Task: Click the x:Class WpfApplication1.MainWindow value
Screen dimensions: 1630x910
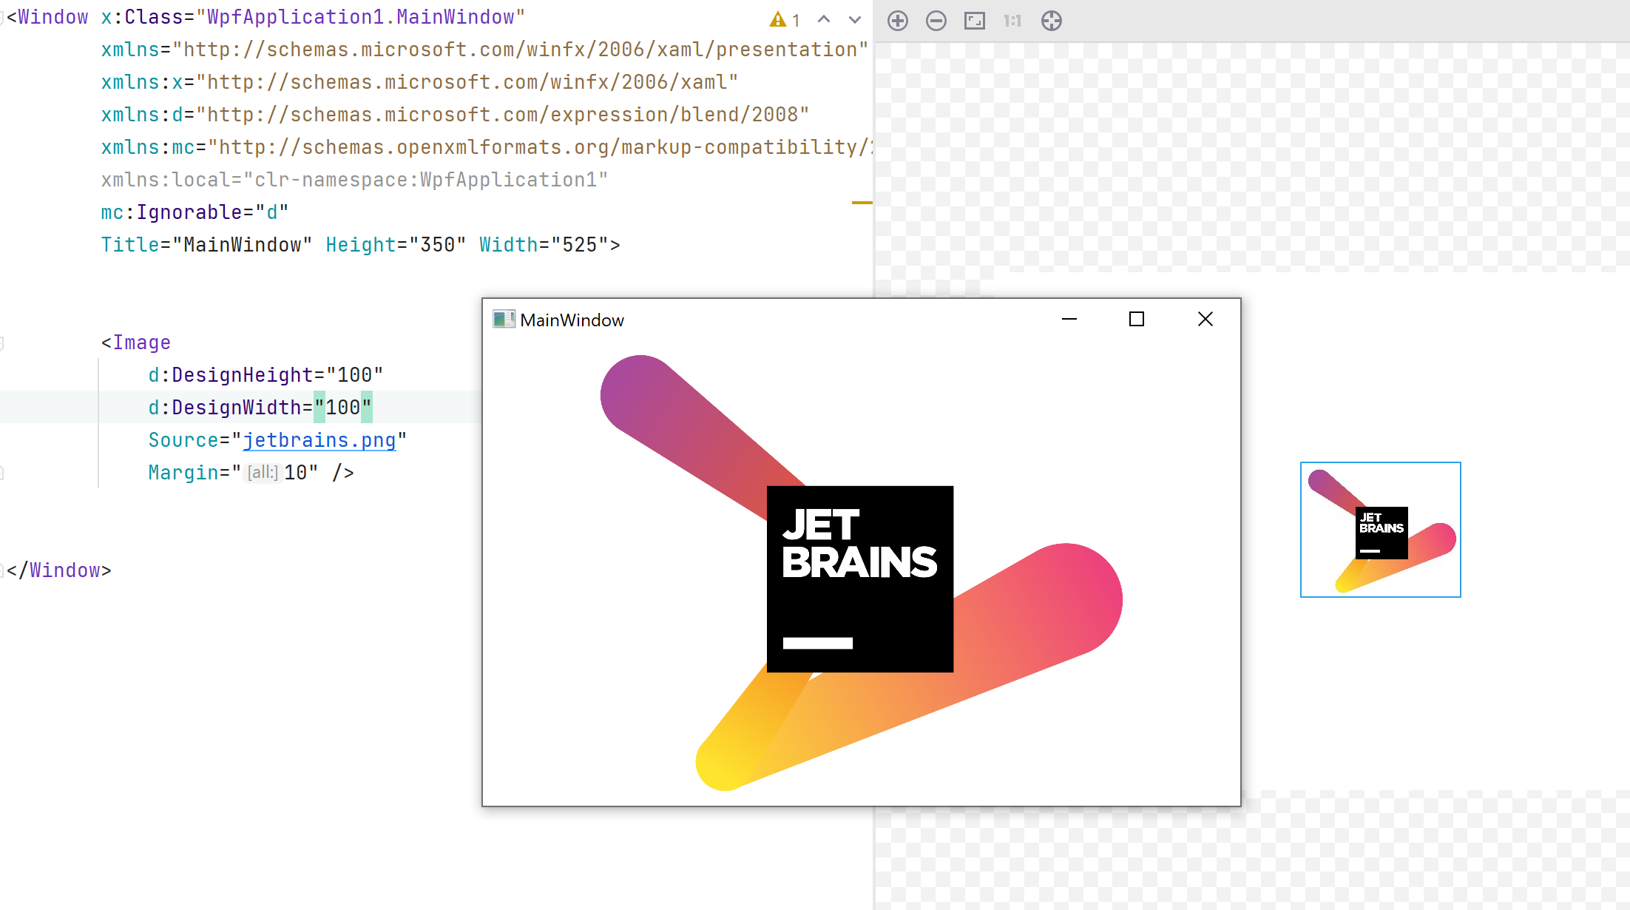Action: tap(366, 17)
